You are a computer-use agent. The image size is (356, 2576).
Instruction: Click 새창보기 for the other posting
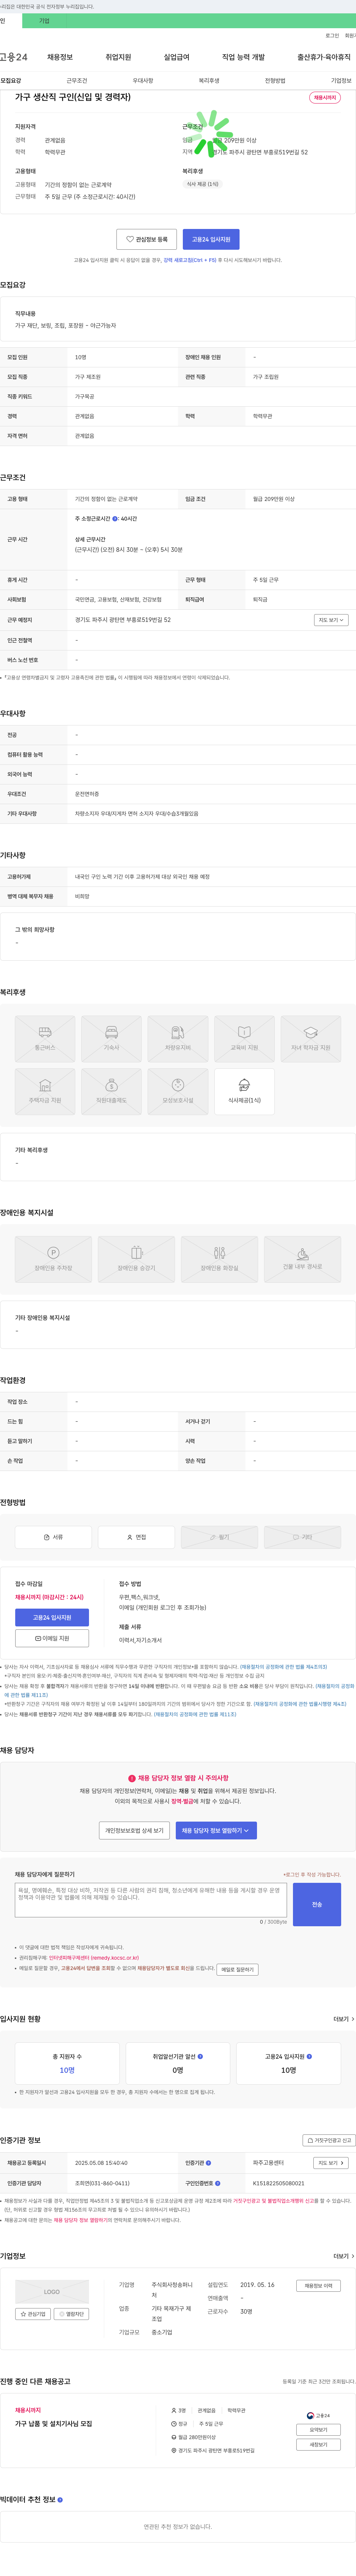318,2445
